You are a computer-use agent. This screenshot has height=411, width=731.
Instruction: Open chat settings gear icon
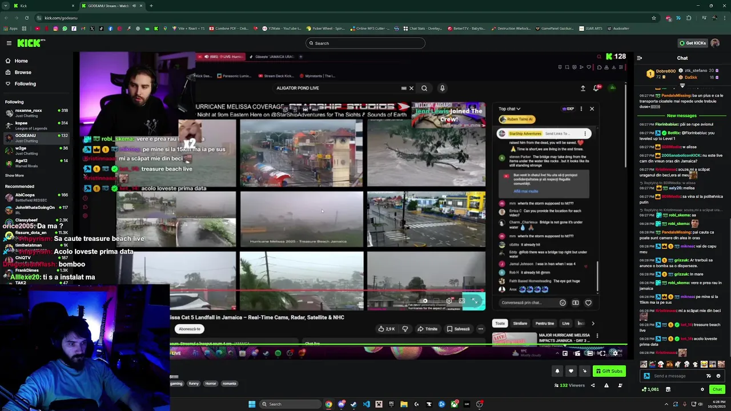702,389
